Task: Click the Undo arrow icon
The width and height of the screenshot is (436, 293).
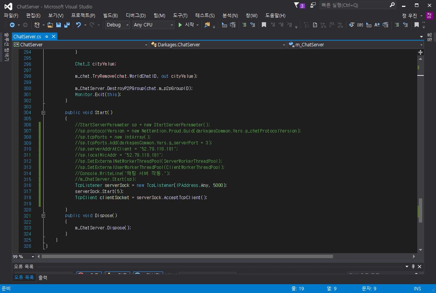Action: pyautogui.click(x=78, y=25)
